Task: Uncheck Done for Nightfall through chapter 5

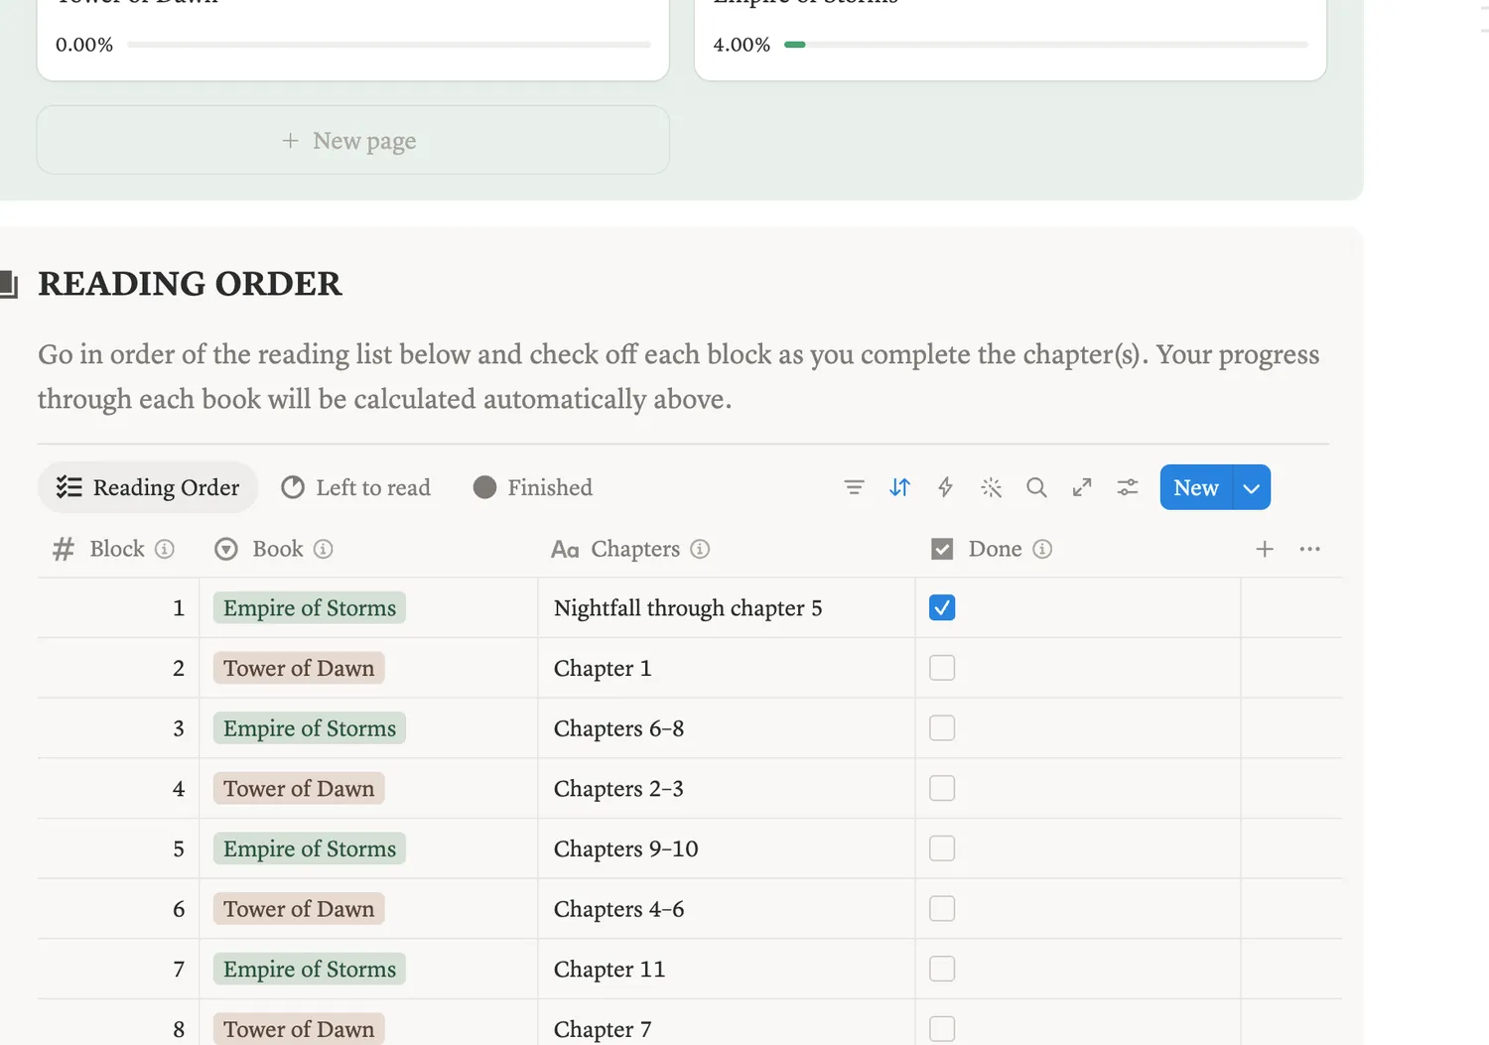Action: (x=942, y=607)
